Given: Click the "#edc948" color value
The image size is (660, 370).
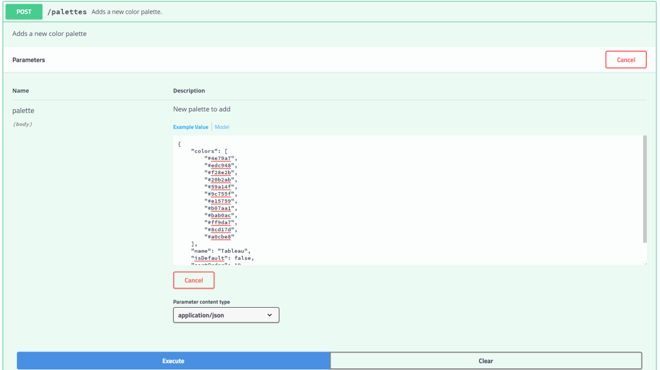Looking at the screenshot, I should (219, 165).
